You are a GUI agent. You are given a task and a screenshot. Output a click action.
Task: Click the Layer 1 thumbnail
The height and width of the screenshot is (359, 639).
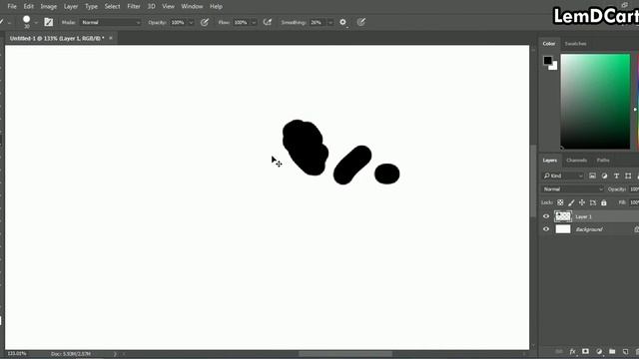[x=563, y=216]
